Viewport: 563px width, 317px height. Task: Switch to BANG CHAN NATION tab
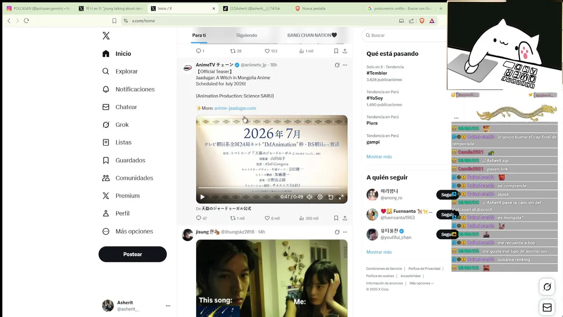coord(312,35)
